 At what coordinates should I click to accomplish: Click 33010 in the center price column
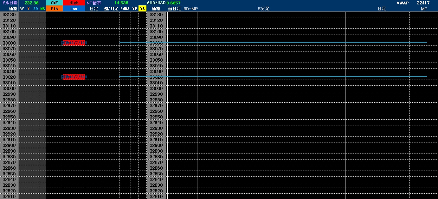[x=156, y=83]
